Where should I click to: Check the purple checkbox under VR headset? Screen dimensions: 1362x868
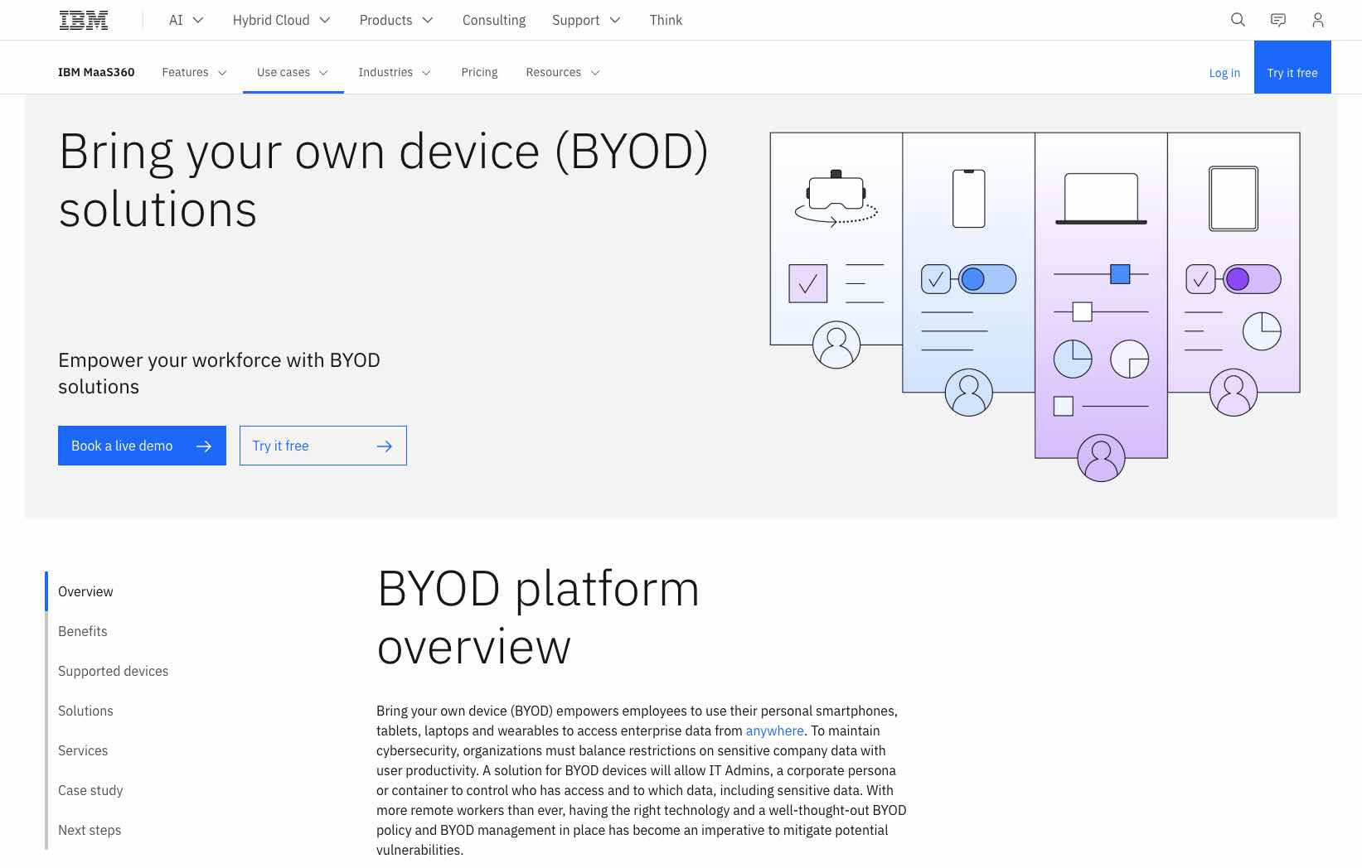(x=807, y=284)
